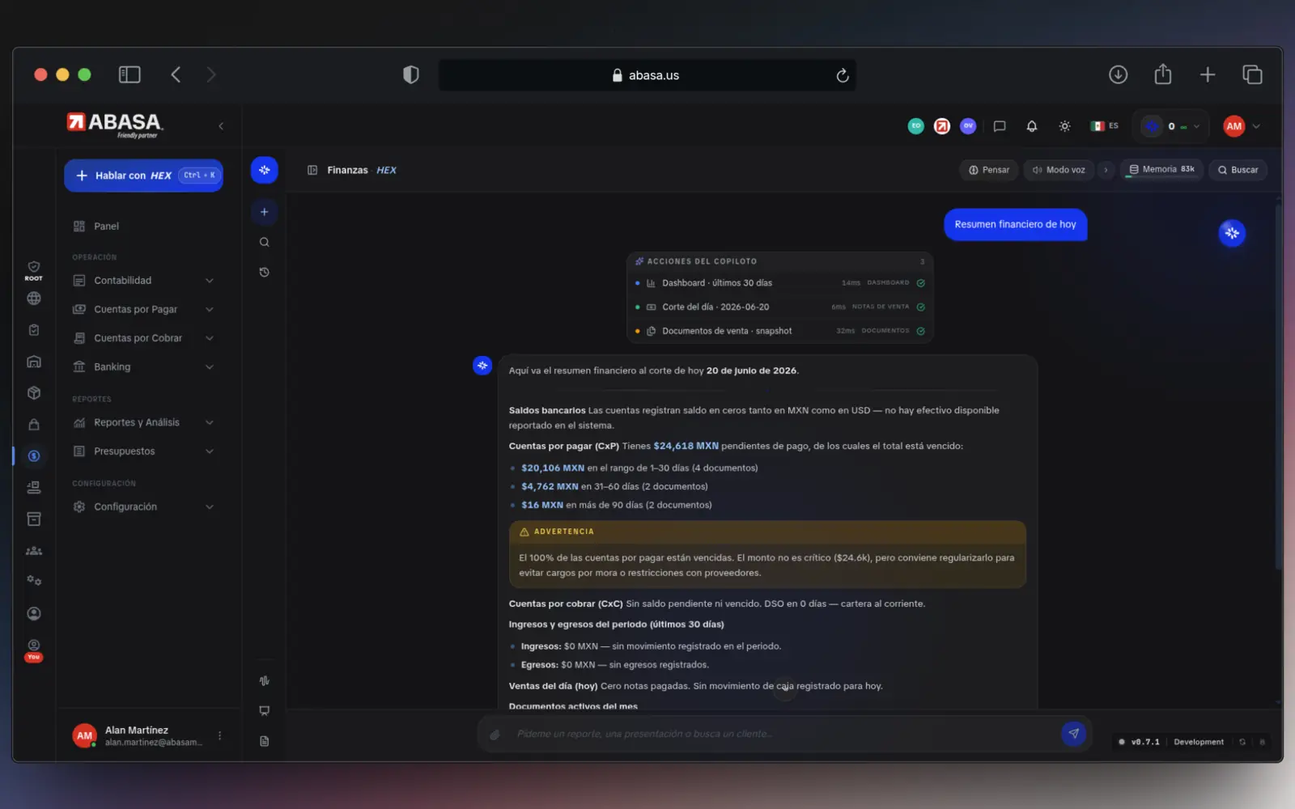
Task: Expand Presupuestos menu section
Action: pyautogui.click(x=144, y=451)
